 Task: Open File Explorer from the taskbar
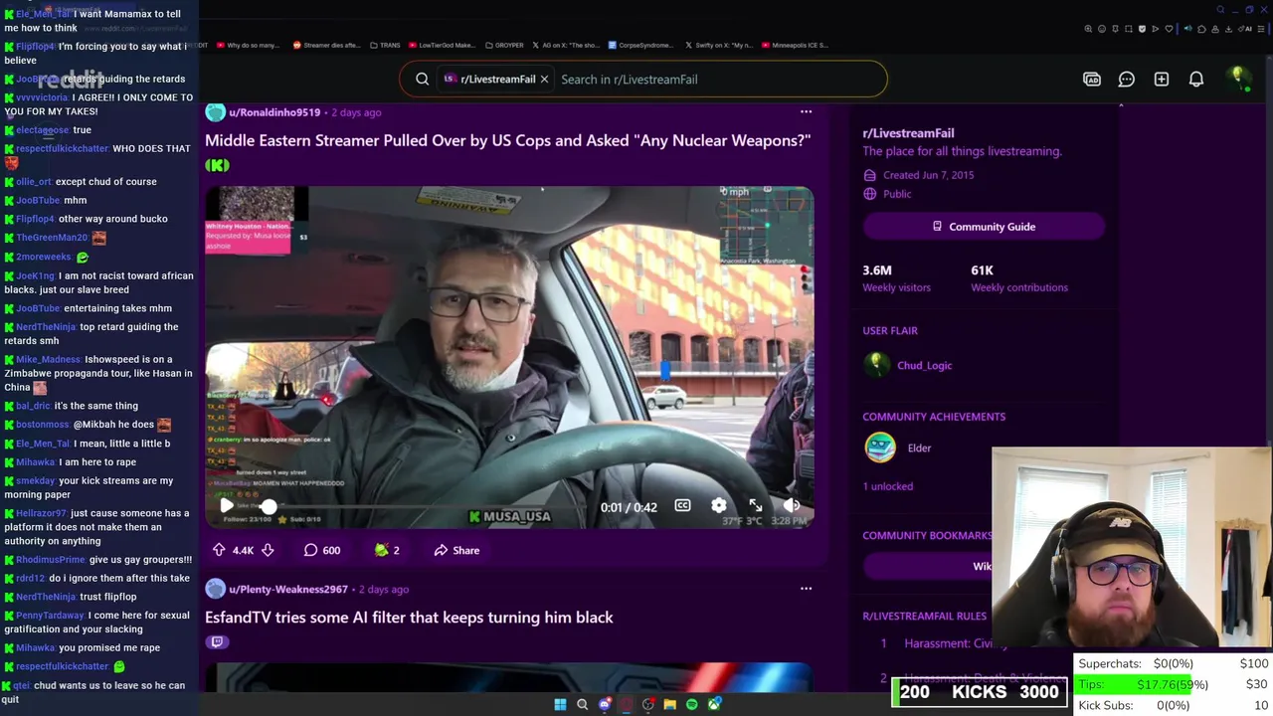(670, 704)
